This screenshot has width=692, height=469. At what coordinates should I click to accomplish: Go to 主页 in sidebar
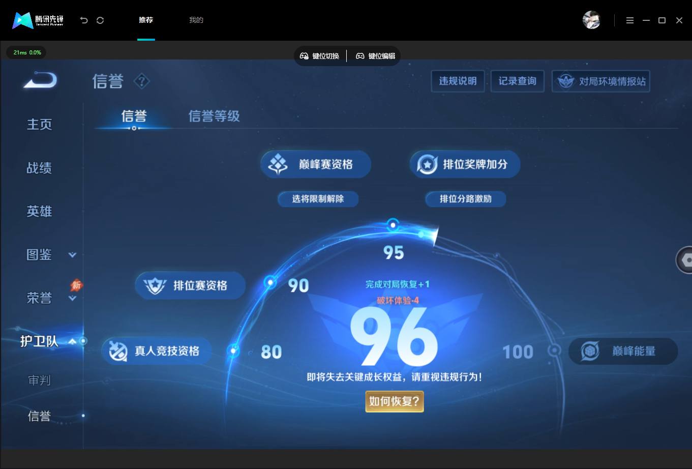(x=40, y=125)
